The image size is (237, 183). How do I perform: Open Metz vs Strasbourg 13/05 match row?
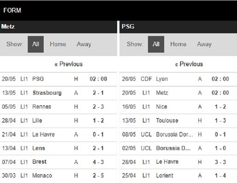(58, 93)
